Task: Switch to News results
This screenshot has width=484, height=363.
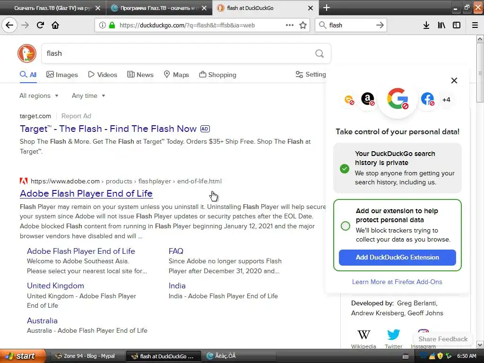Action: [x=140, y=75]
